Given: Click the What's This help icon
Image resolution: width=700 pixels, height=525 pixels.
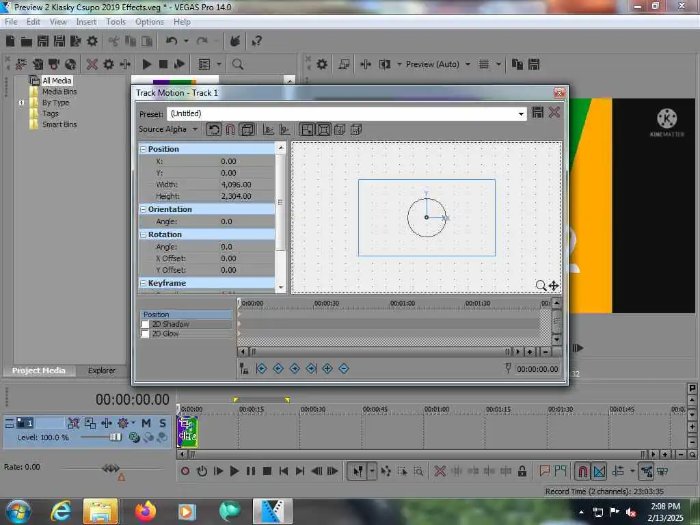Looking at the screenshot, I should [x=256, y=42].
